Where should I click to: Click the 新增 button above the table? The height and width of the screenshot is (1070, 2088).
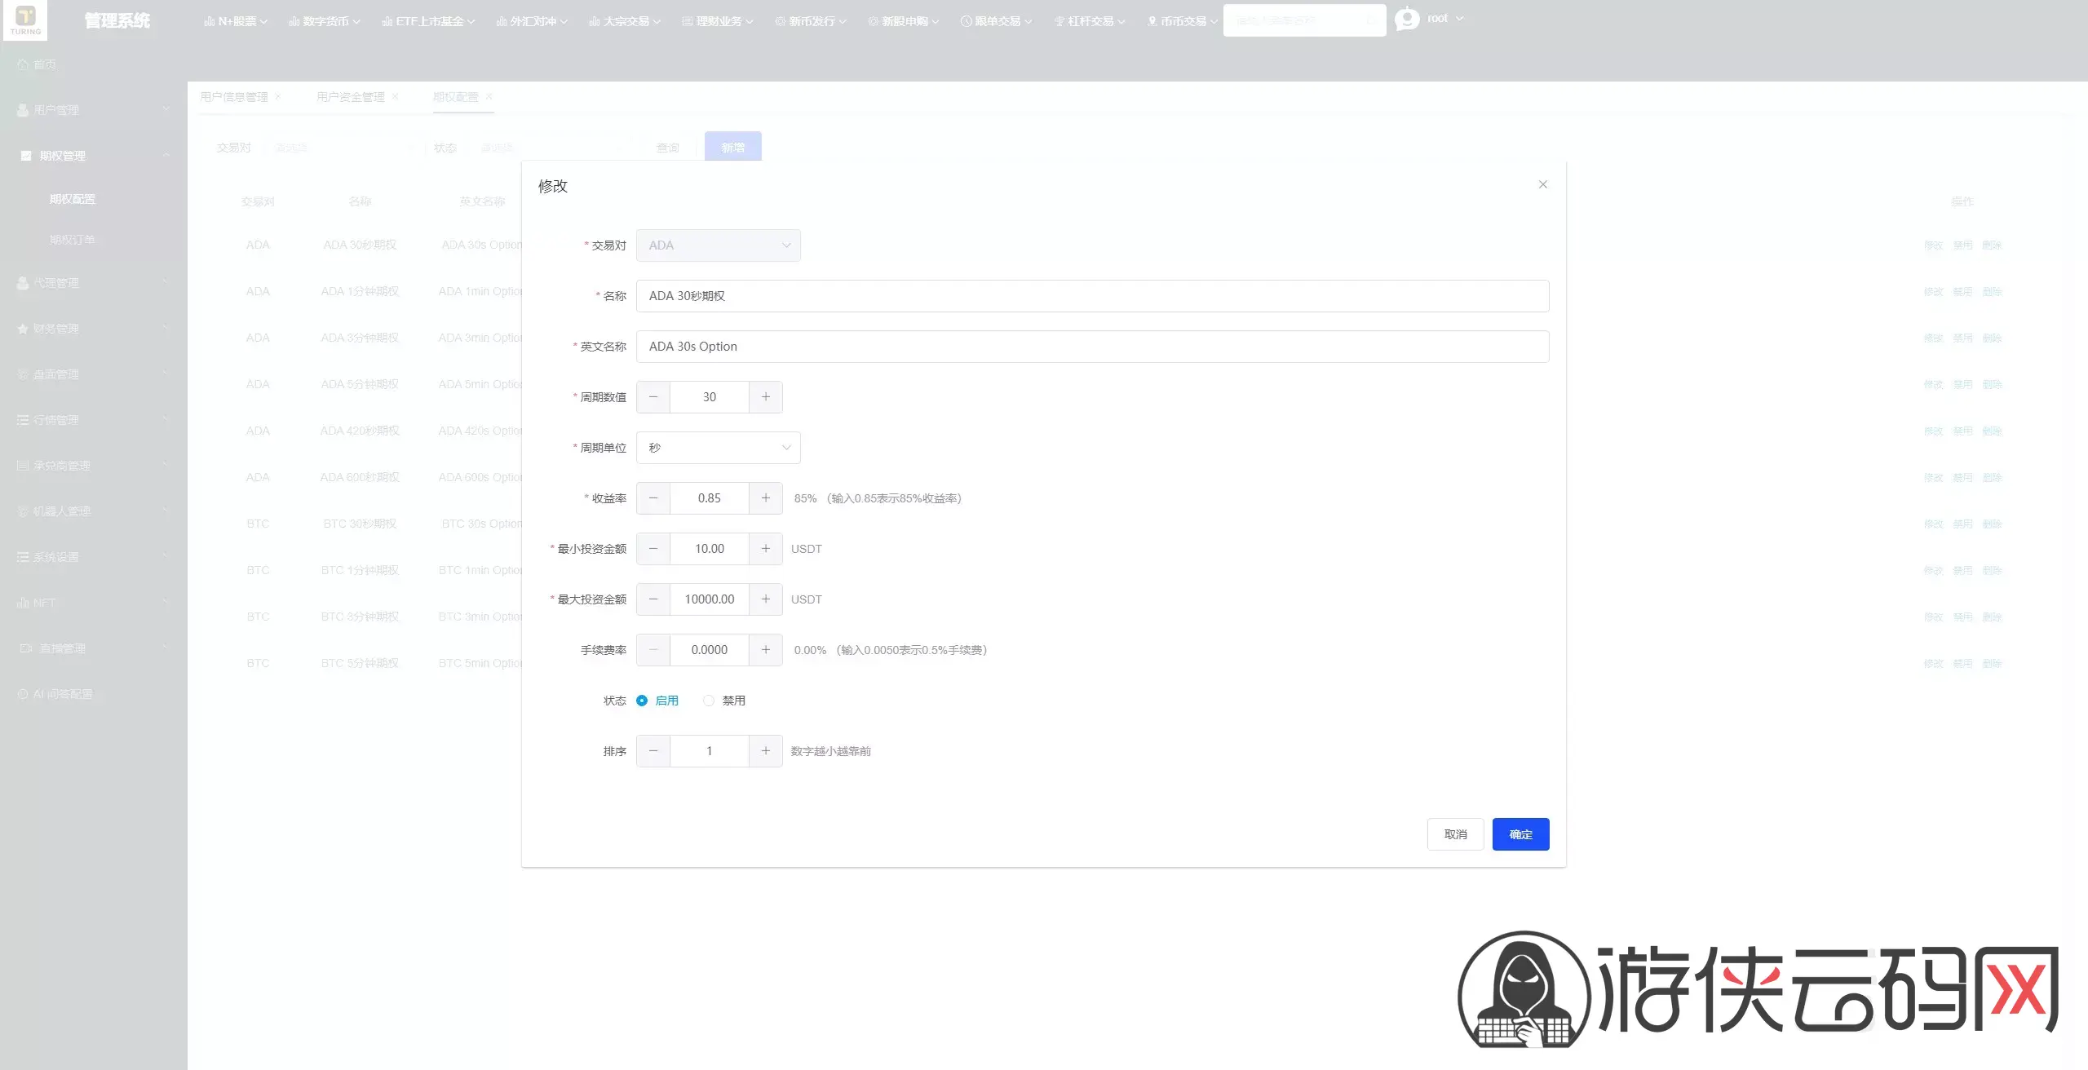pyautogui.click(x=732, y=148)
